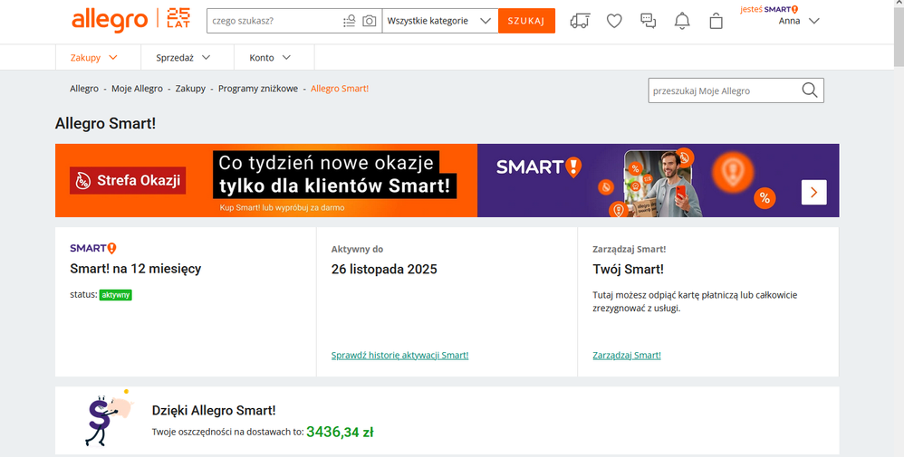Click the SMART! logo in subscription card
This screenshot has height=457, width=904.
click(92, 248)
